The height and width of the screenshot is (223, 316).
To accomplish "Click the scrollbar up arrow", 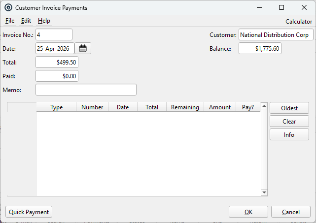I will click(264, 106).
